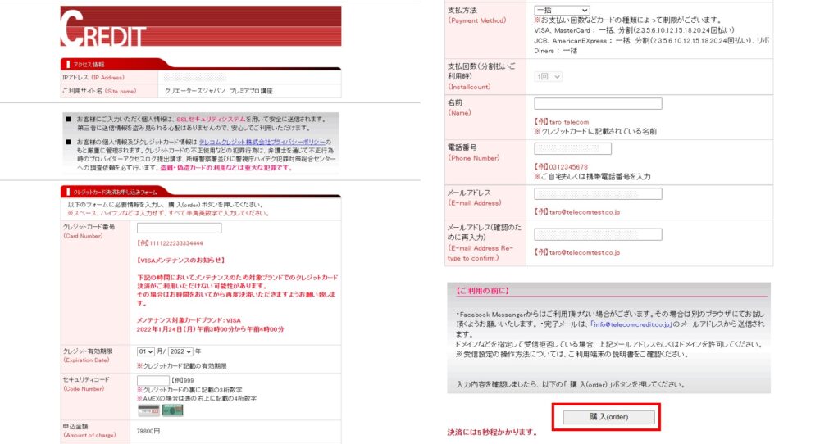Viewport: 820px width, 444px height.
Task: Click the site name クリエーターズジャパン プレミアプロ講座
Action: tap(219, 91)
